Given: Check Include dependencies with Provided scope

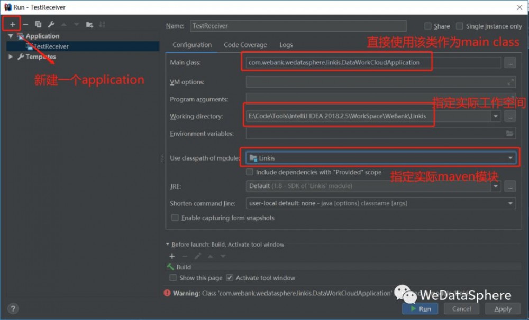Looking at the screenshot, I should (250, 172).
